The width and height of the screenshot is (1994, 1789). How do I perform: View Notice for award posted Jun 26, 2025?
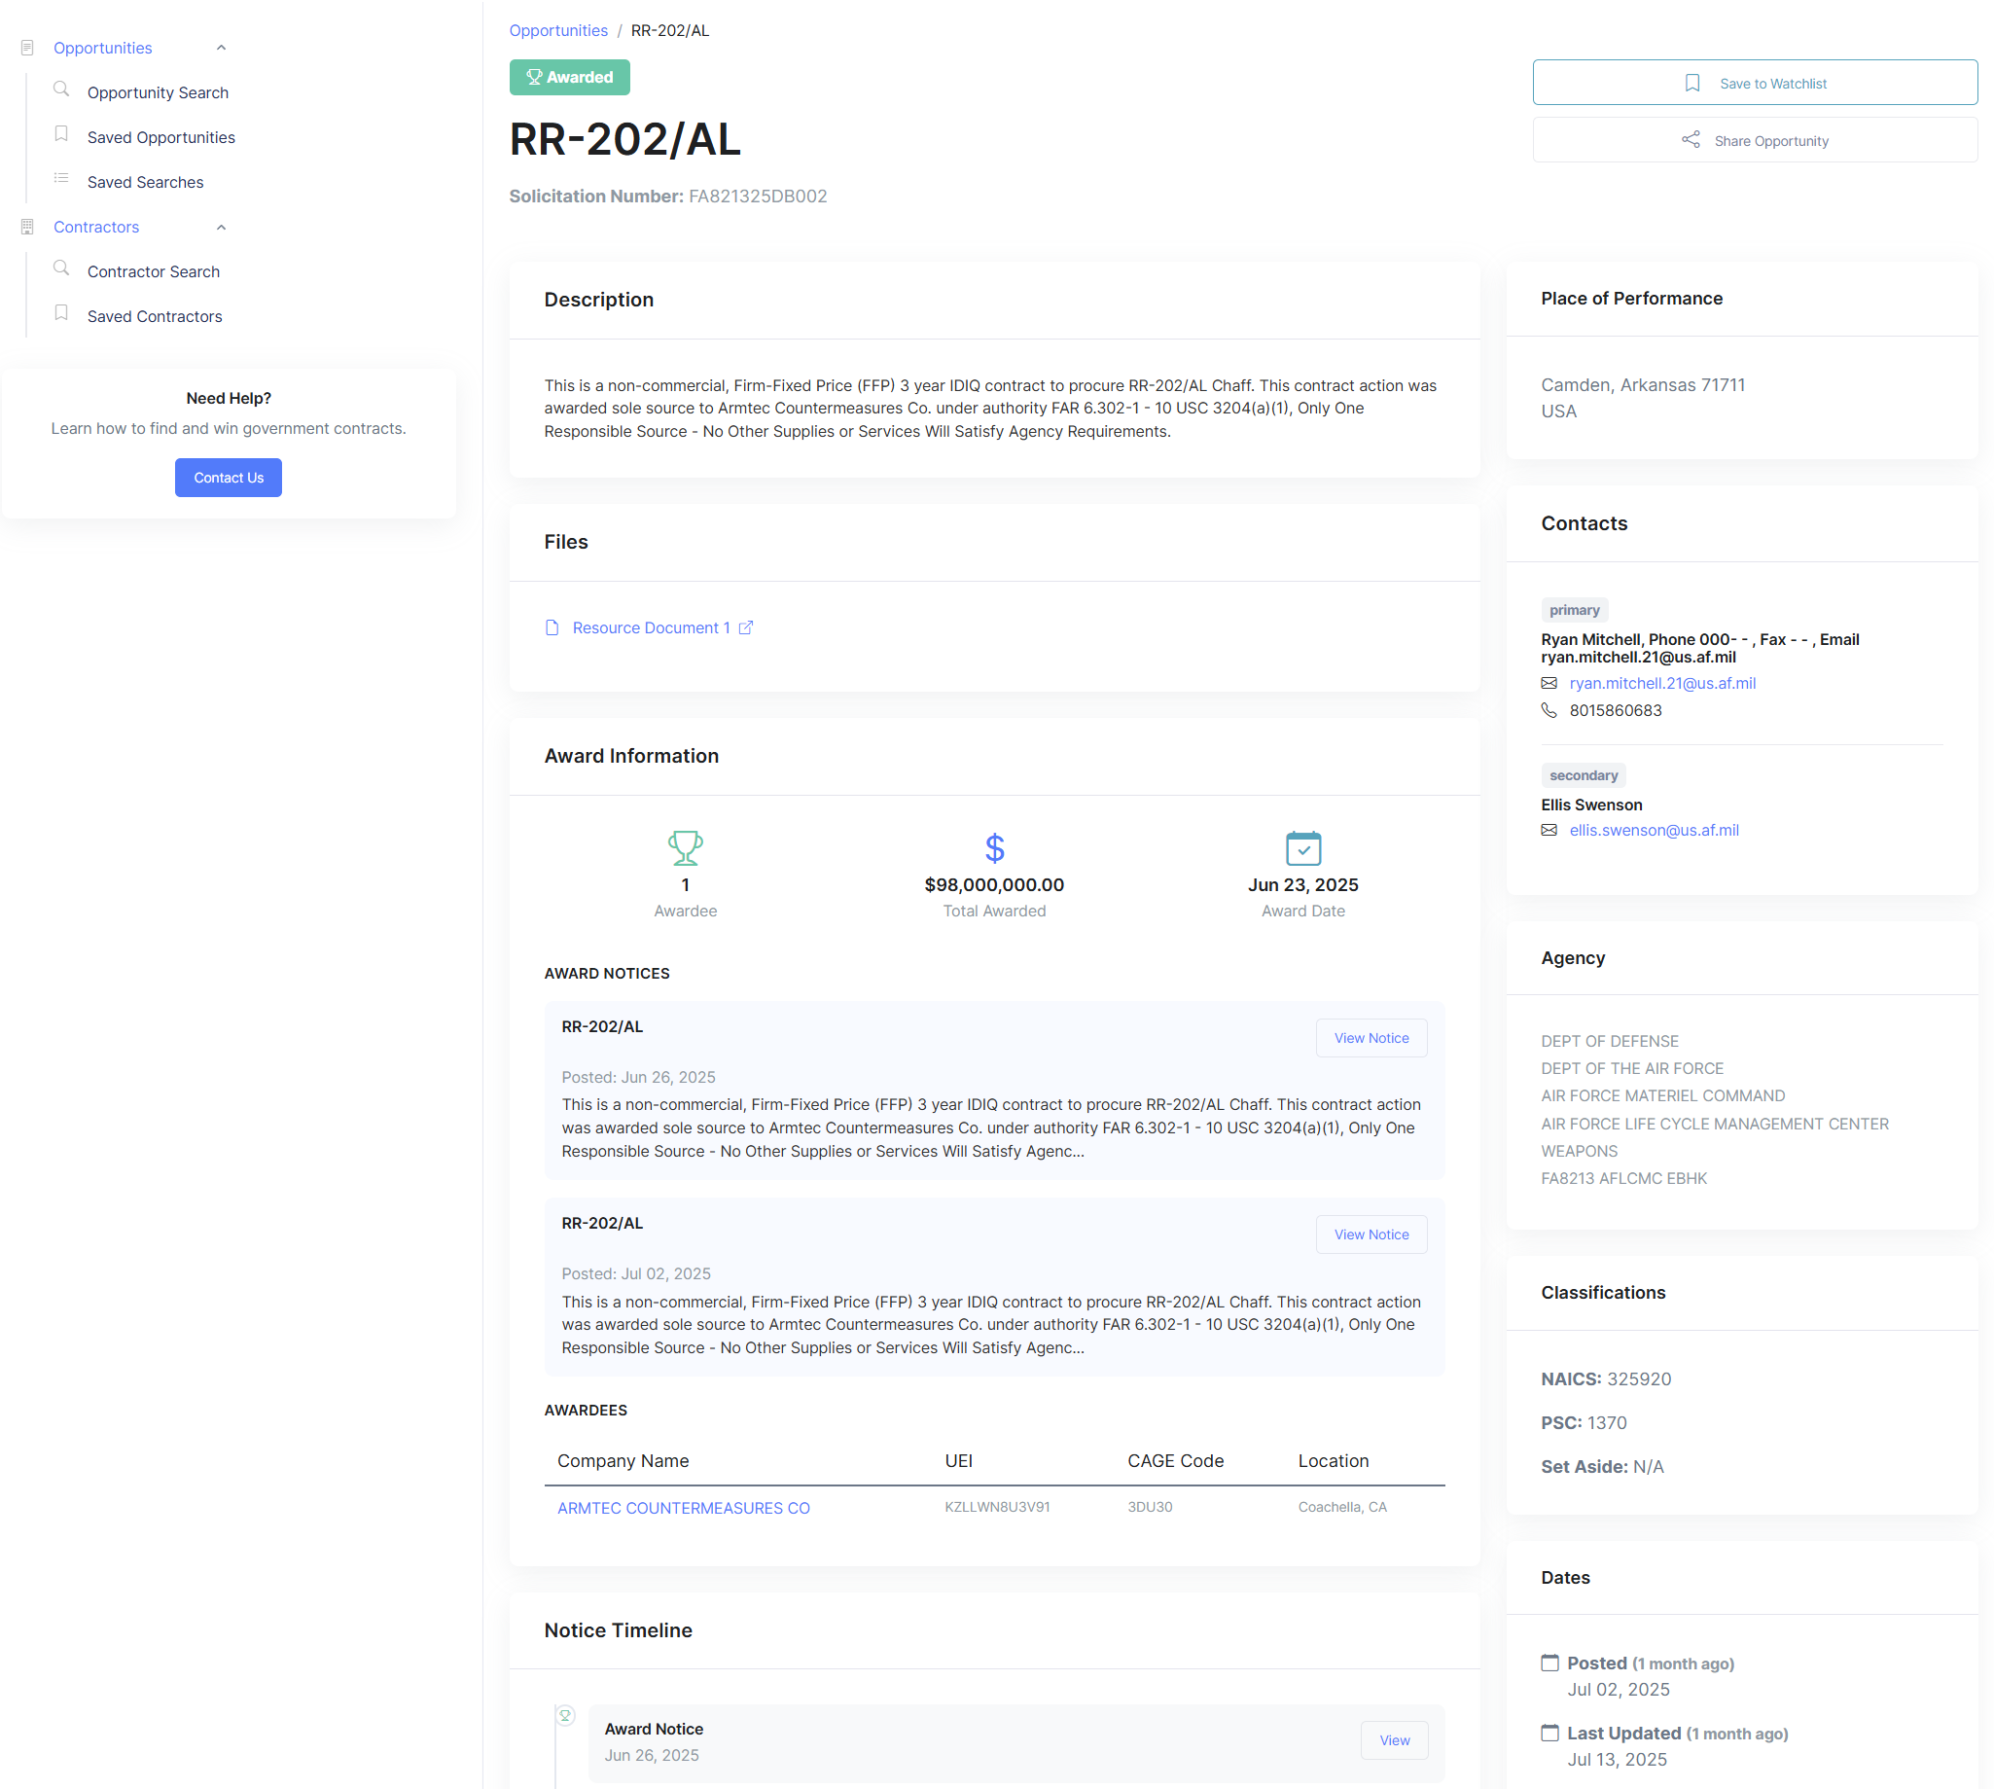(x=1371, y=1038)
